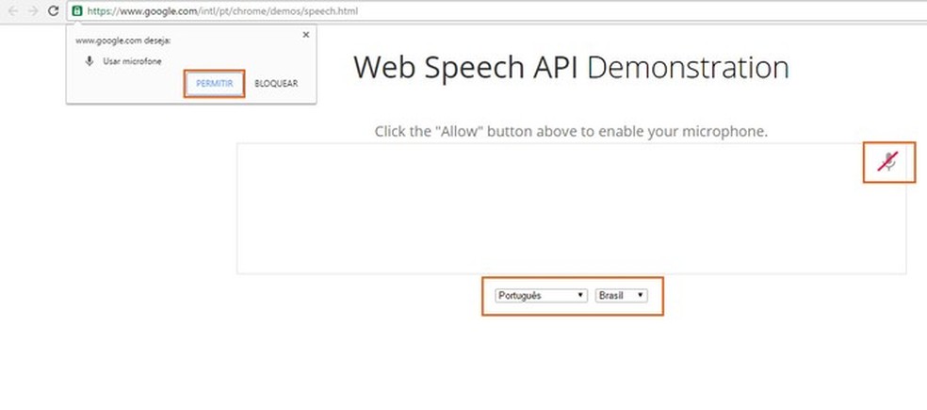Open the Brasil dialect dropdown
927x410 pixels.
click(x=622, y=295)
